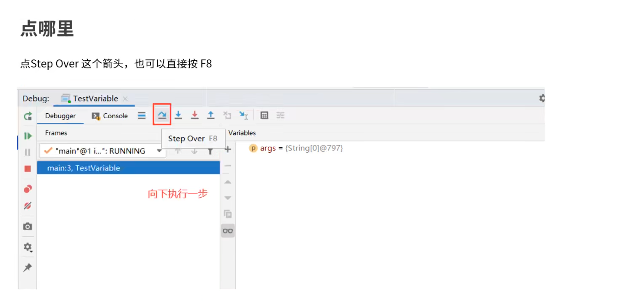Select the Debugger tab
Viewport: 634px width, 304px height.
pos(60,116)
